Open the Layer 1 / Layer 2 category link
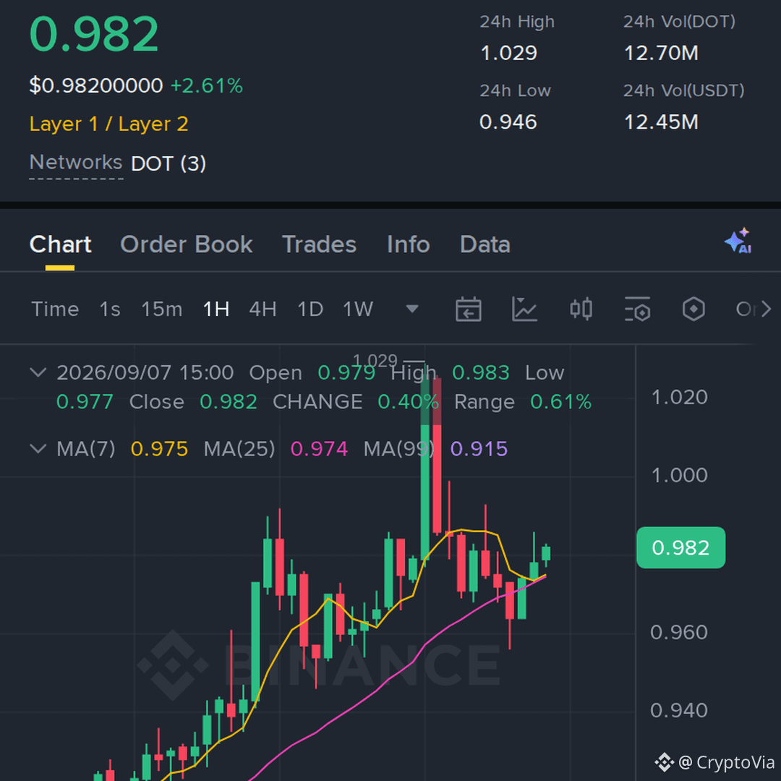Viewport: 781px width, 781px height. click(x=108, y=124)
